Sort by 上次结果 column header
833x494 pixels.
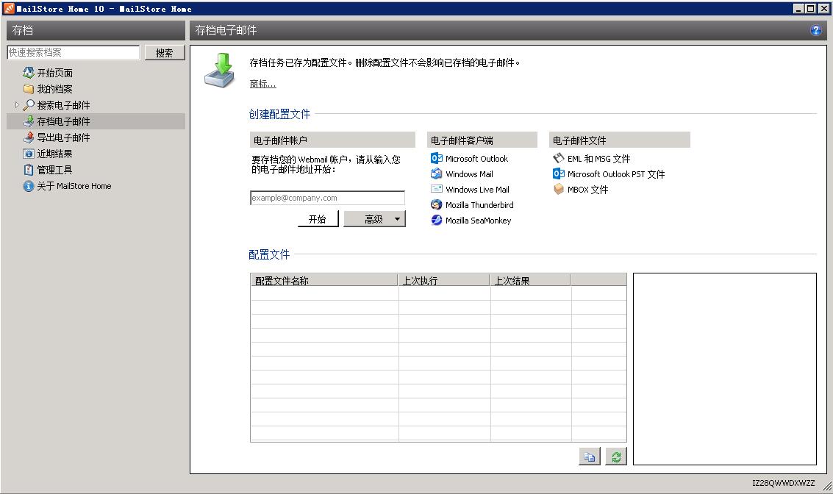tap(530, 281)
